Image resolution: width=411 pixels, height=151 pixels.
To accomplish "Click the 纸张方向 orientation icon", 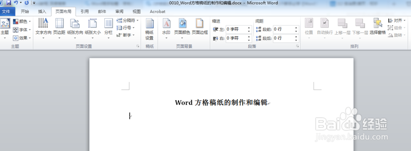I will (x=75, y=23).
